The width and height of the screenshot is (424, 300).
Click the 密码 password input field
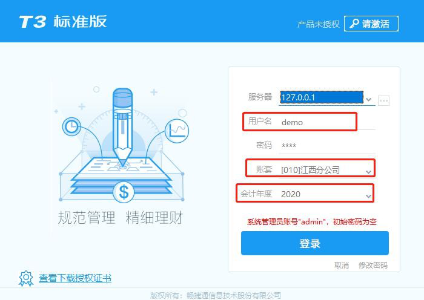pos(327,146)
